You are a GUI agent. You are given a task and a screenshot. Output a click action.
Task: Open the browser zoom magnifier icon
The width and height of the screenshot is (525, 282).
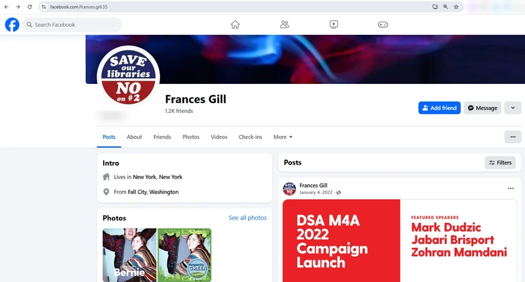coord(446,7)
